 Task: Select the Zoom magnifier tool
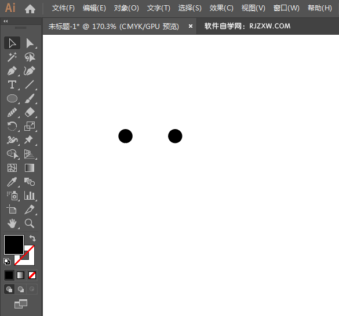pyautogui.click(x=30, y=223)
